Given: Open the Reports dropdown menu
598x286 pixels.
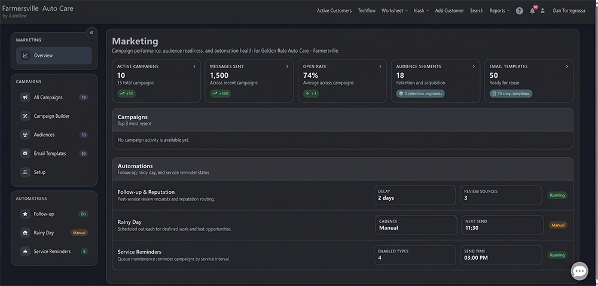Looking at the screenshot, I should [499, 11].
